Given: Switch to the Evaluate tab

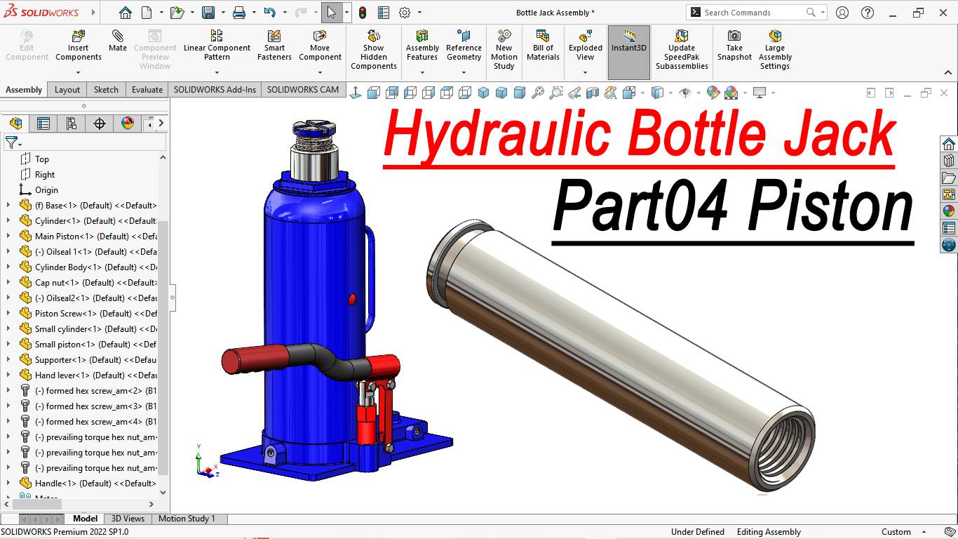Looking at the screenshot, I should [147, 89].
